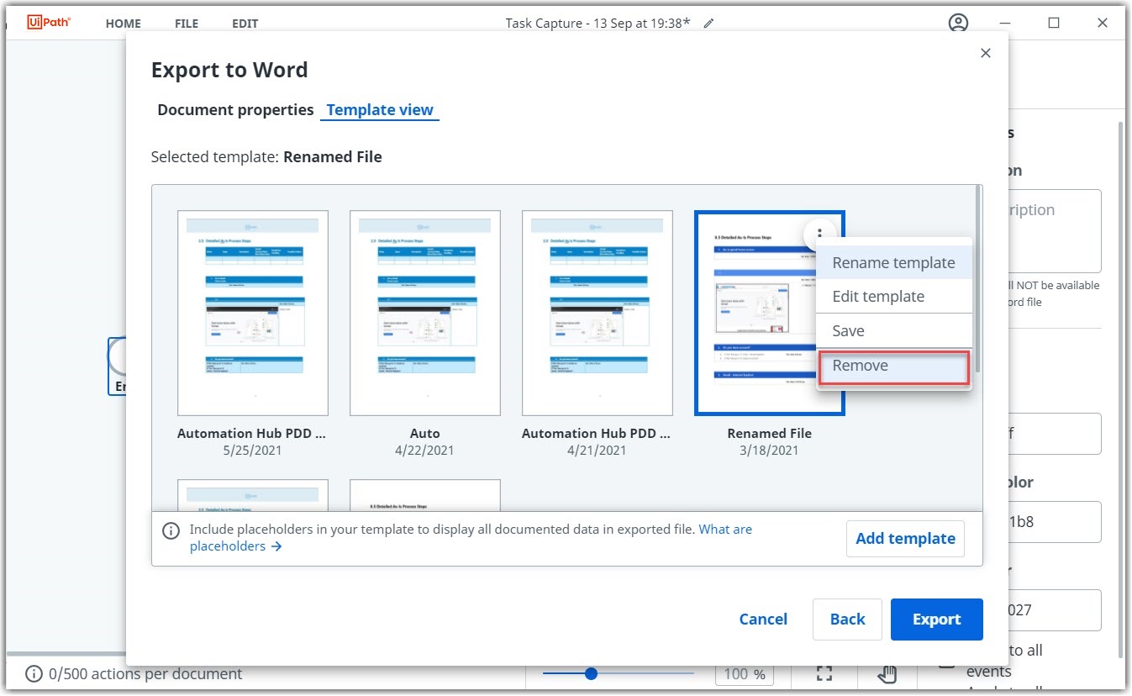Click the three-dot menu on Renamed File
The width and height of the screenshot is (1132, 696).
click(819, 233)
